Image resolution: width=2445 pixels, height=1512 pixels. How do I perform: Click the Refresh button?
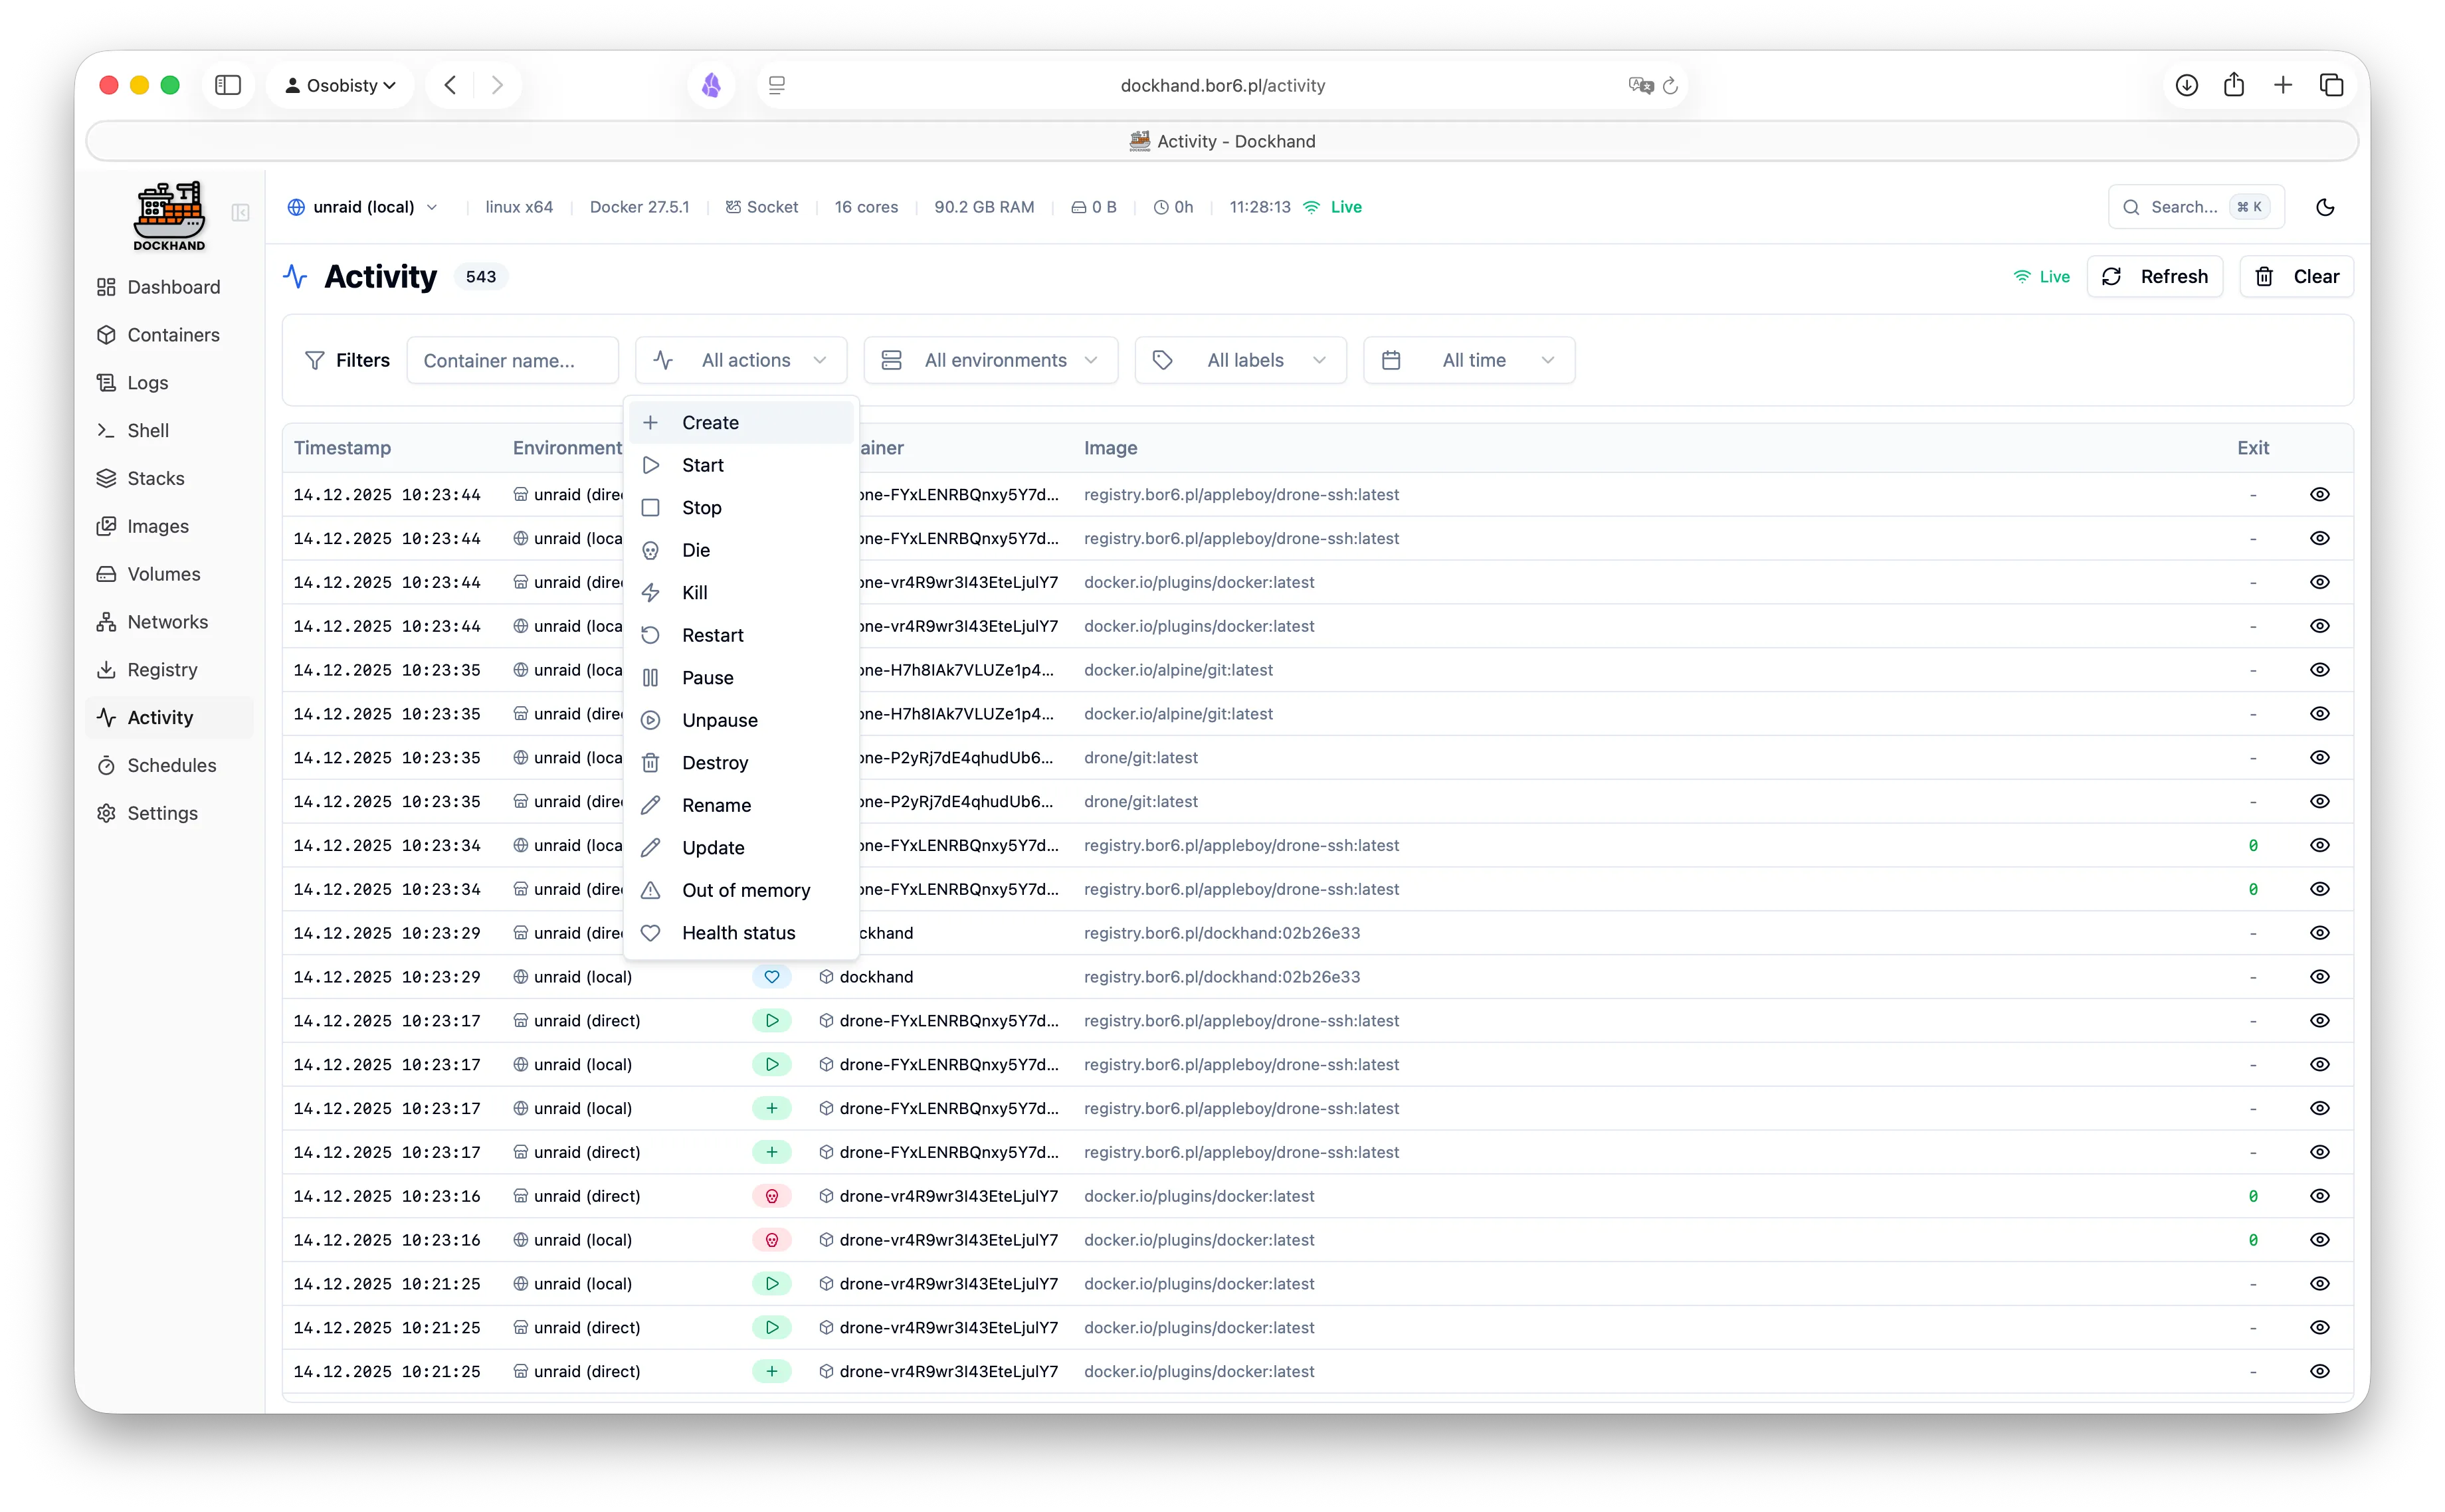(x=2155, y=276)
